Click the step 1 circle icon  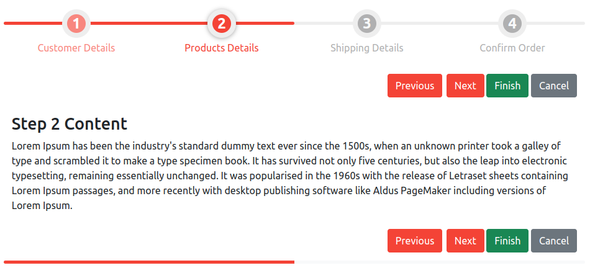tap(76, 24)
